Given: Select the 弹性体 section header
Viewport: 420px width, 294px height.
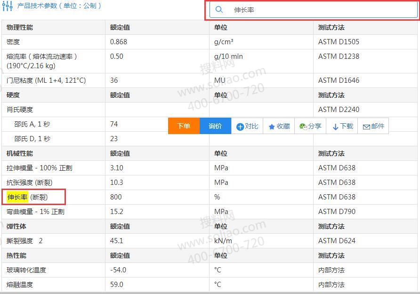Looking at the screenshot, I should coord(16,226).
